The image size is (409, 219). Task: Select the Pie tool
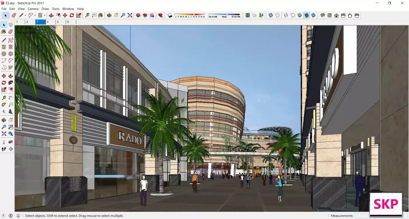[x=11, y=67]
